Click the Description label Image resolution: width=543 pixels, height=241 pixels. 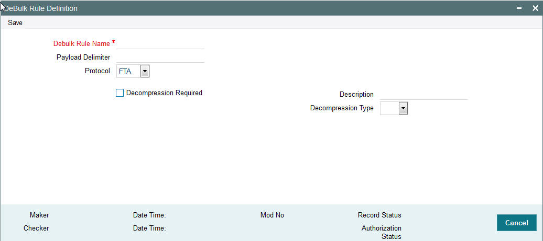point(357,94)
